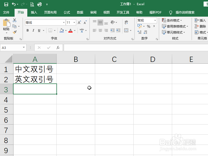Open the 文件 tab
Screen dimensions: 208x156
[6, 12]
